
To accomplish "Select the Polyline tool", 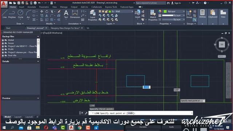I will tap(12, 14).
